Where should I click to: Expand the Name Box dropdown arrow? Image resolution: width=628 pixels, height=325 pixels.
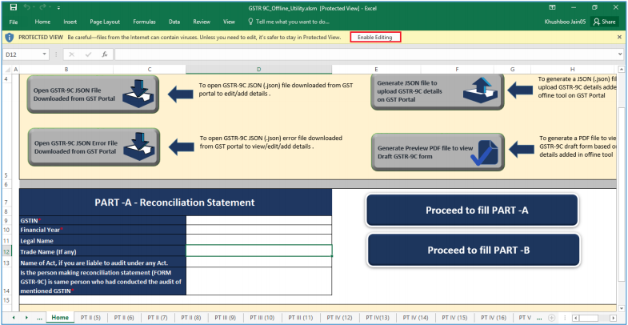[44, 54]
